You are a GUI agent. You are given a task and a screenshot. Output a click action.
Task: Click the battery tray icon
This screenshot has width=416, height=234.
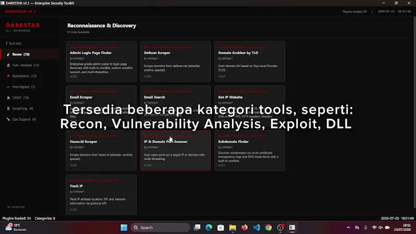coord(387,228)
